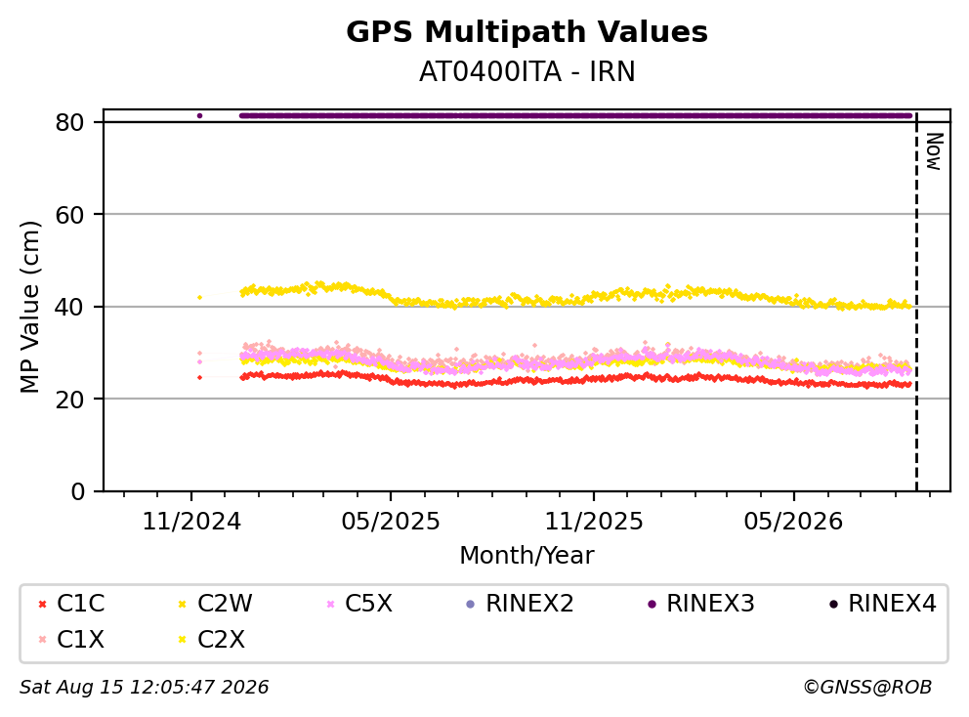Click the isolated yellow C2W point near 11/2024
This screenshot has height=717, width=969.
coord(199,297)
